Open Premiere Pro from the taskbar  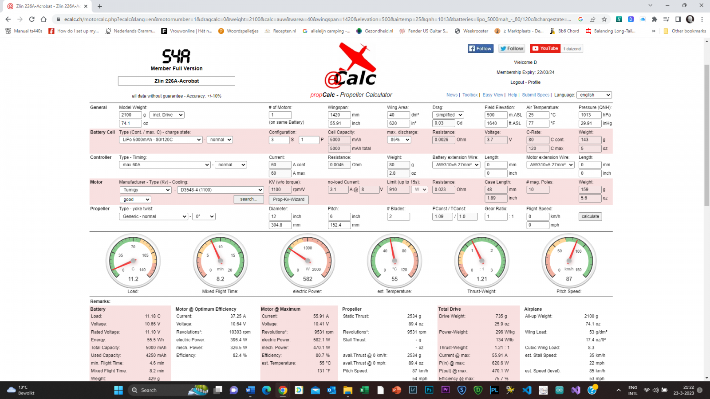click(x=446, y=390)
